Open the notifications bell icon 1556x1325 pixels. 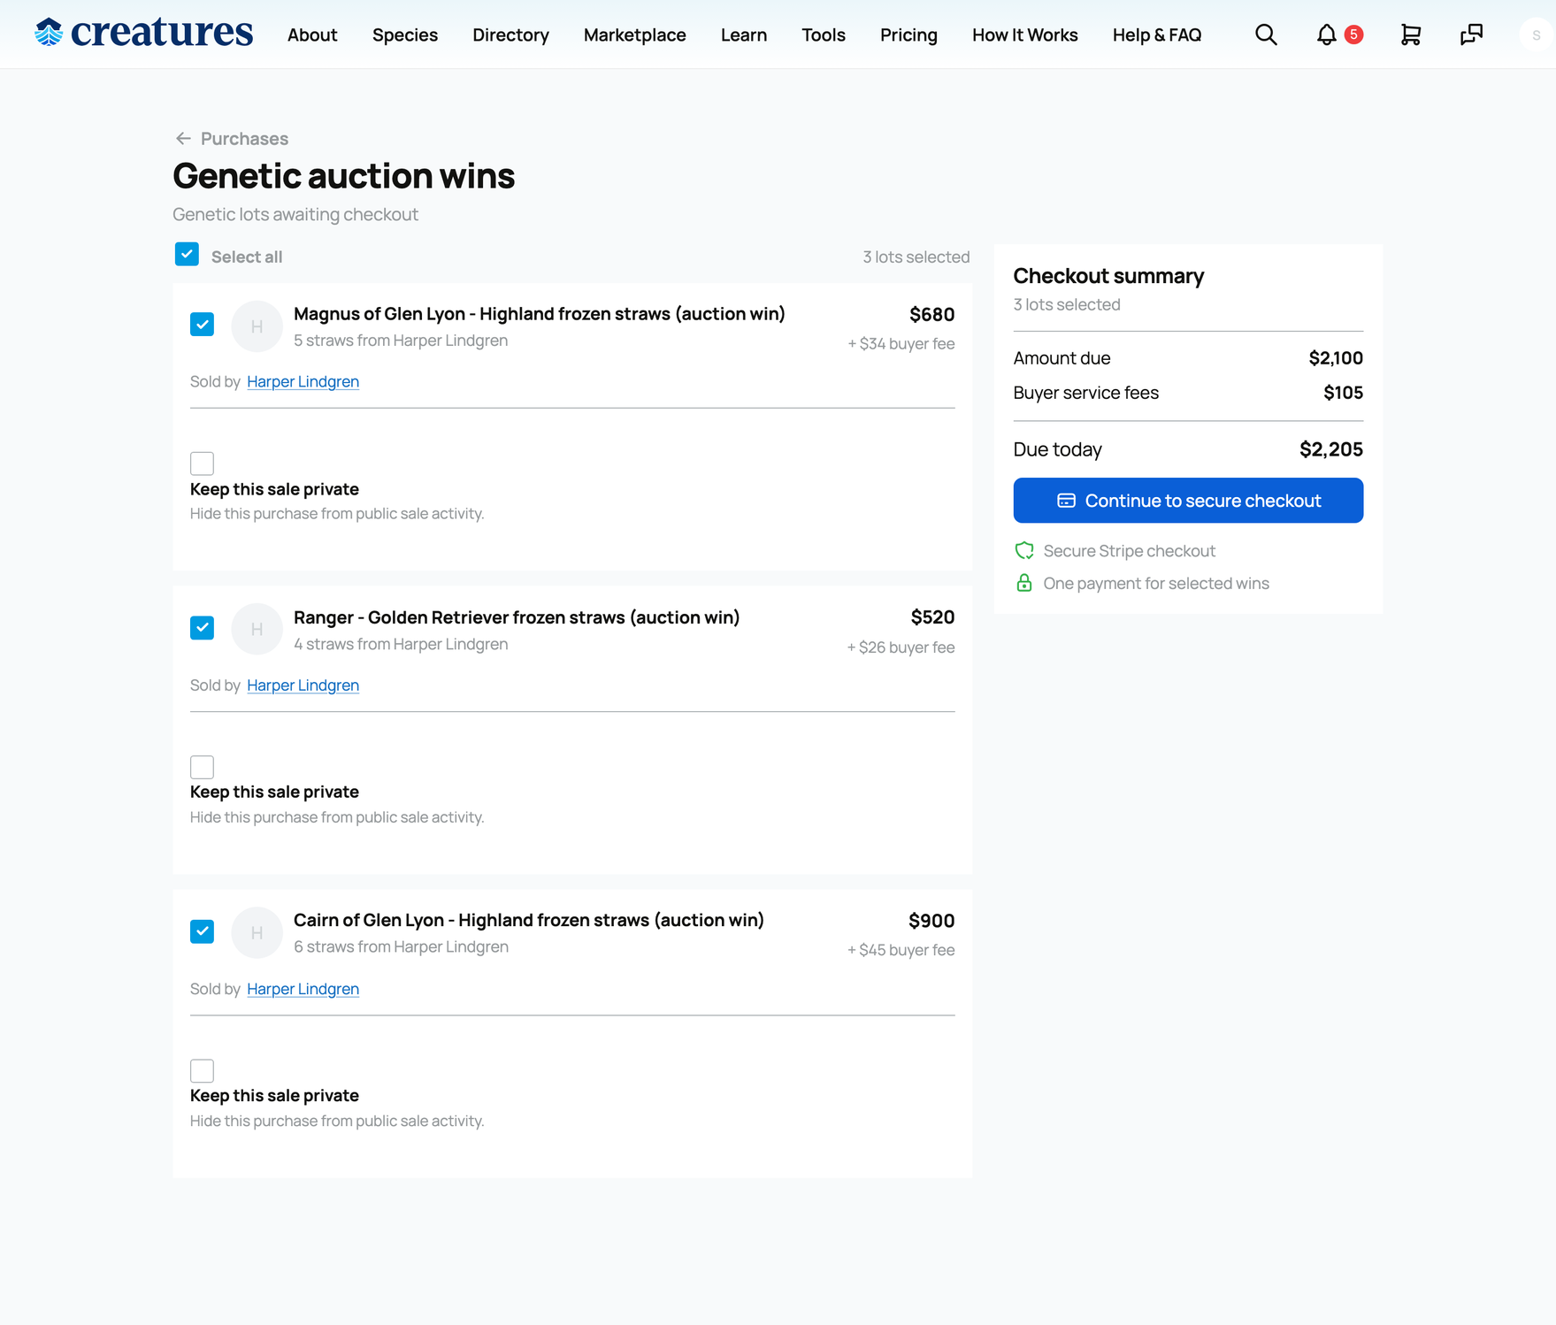click(x=1326, y=34)
